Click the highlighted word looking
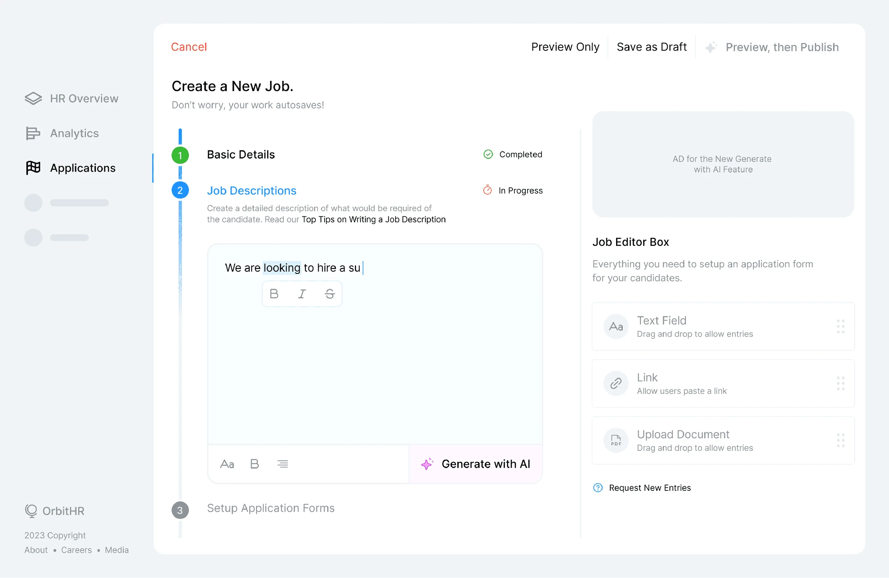 (x=282, y=268)
